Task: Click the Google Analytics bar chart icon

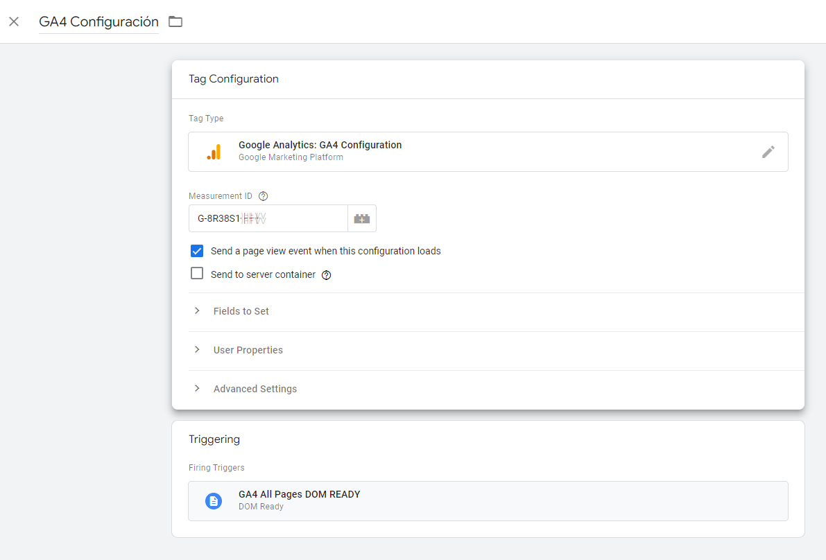Action: (214, 152)
